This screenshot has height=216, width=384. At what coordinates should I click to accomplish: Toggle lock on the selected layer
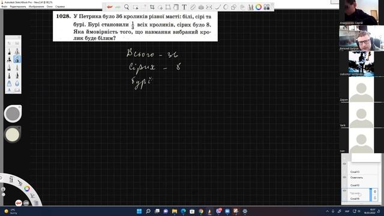(x=375, y=197)
